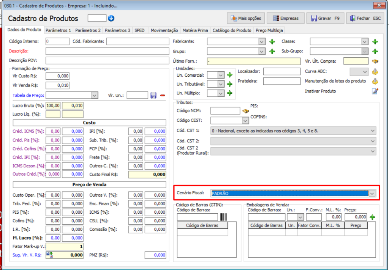Open NCM code lookup icon
The height and width of the screenshot is (271, 389).
pos(245,111)
